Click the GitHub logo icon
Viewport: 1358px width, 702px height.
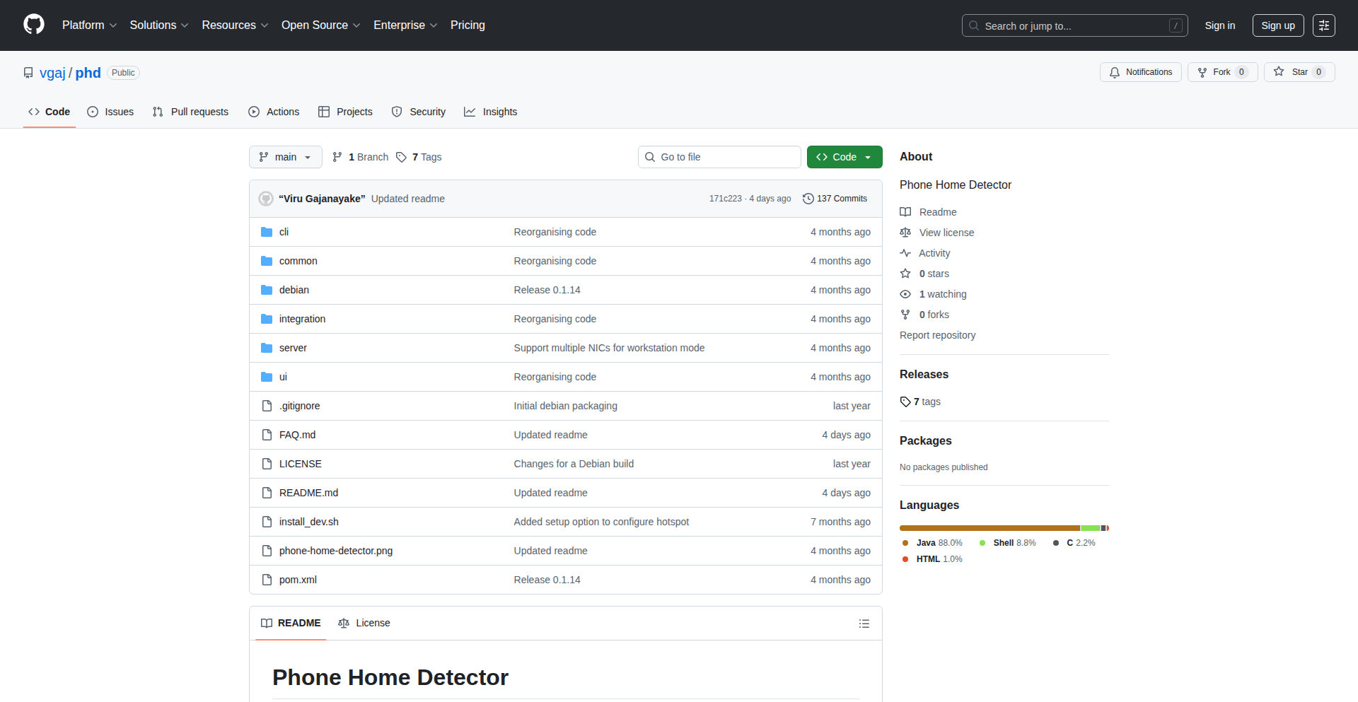[x=34, y=25]
